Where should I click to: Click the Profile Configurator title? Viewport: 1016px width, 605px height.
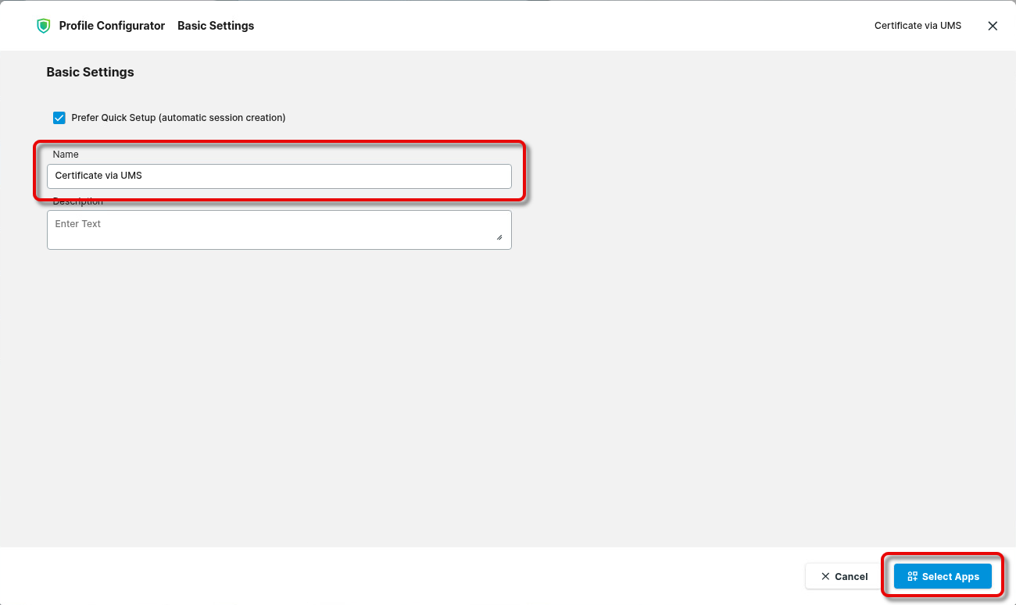(x=112, y=26)
